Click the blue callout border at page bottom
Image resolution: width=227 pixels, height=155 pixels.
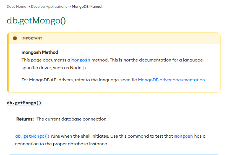pyautogui.click(x=113, y=154)
